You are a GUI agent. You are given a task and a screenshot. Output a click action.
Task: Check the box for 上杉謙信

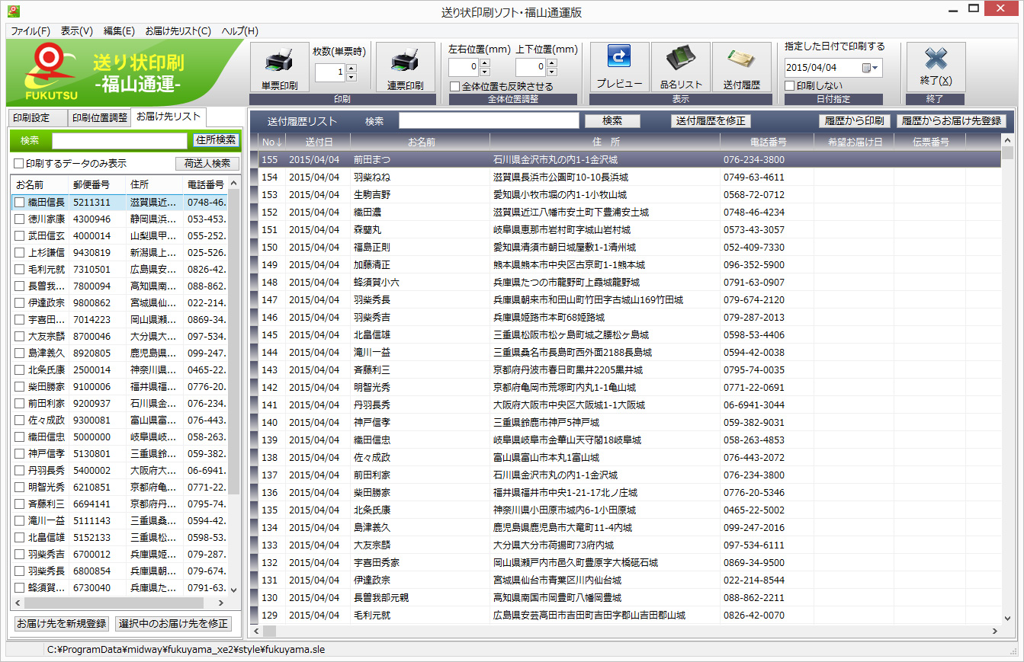(19, 253)
